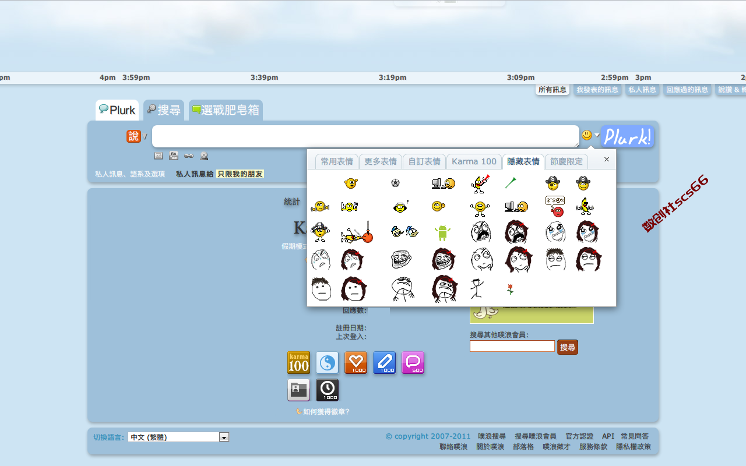
Task: Open the language selector 中文 (繁體) dropdown
Action: [178, 437]
